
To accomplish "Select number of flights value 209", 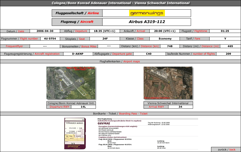I will (x=228, y=54).
